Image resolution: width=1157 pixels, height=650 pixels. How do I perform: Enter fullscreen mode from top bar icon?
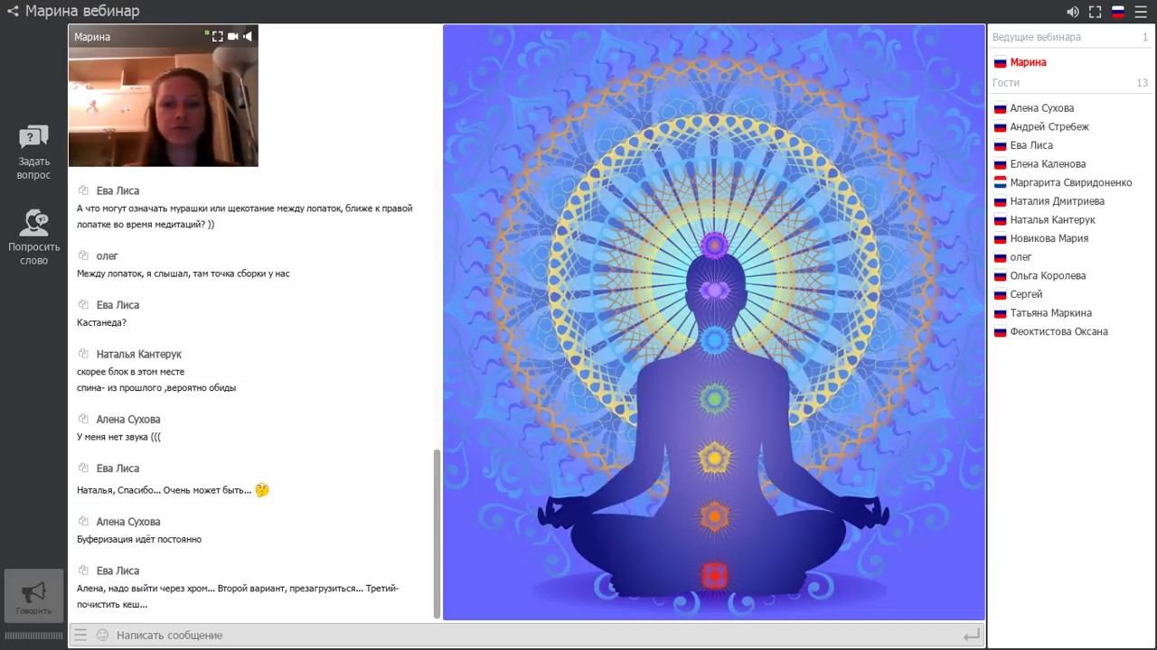pos(1095,12)
